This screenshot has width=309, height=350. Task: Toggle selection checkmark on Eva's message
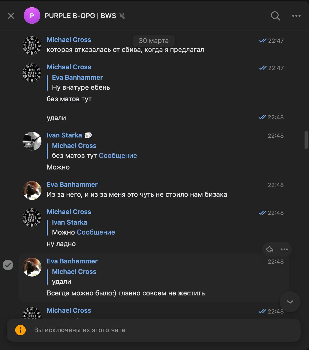8,265
